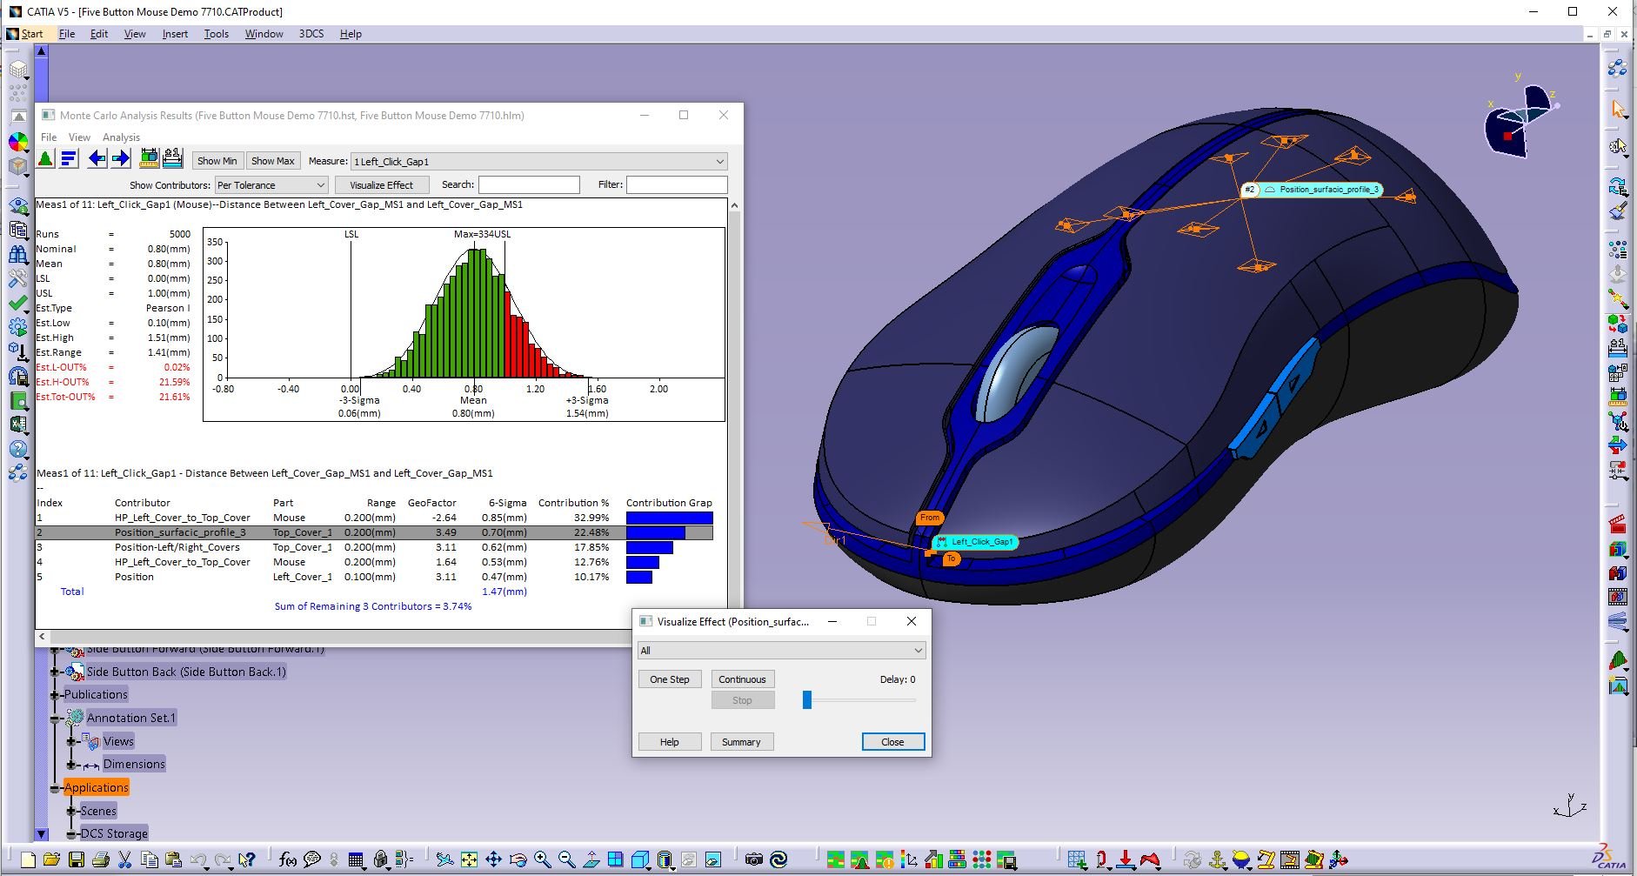The image size is (1637, 876).
Task: Open the Show Contributors dropdown
Action: 320,185
